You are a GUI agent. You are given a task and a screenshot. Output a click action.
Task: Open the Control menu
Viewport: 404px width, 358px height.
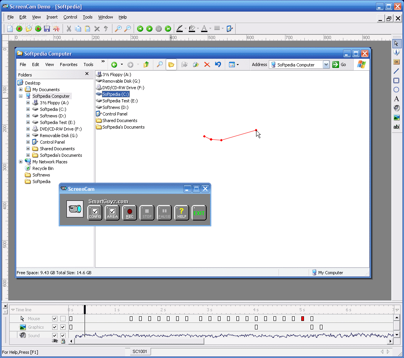coord(70,17)
